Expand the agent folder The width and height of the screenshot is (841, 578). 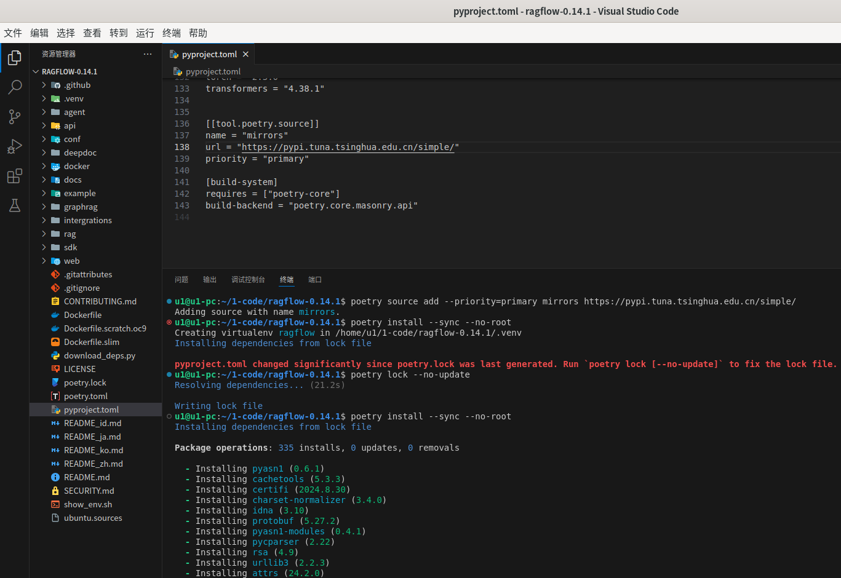point(44,112)
